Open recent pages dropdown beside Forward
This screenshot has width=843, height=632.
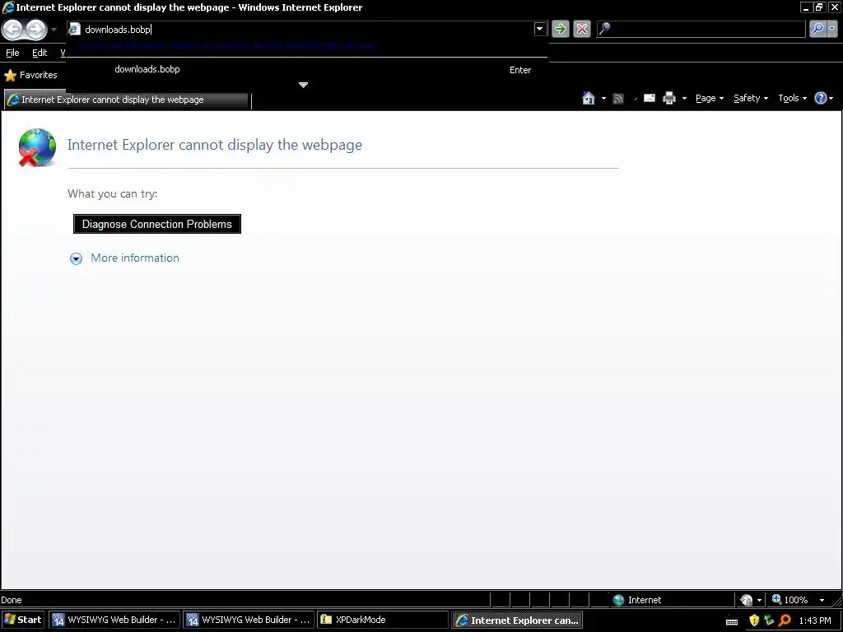[x=54, y=30]
